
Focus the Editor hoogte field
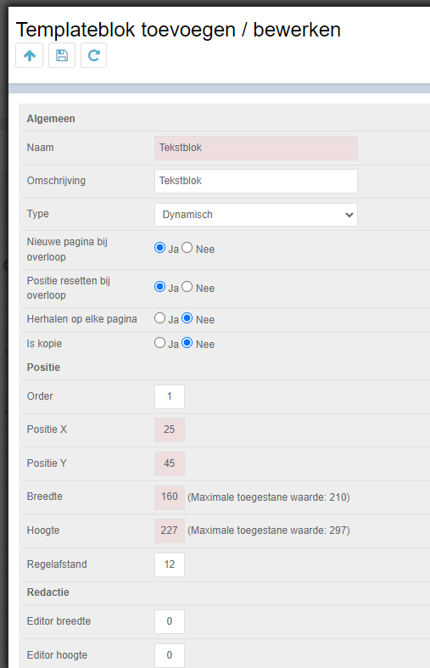click(x=170, y=655)
